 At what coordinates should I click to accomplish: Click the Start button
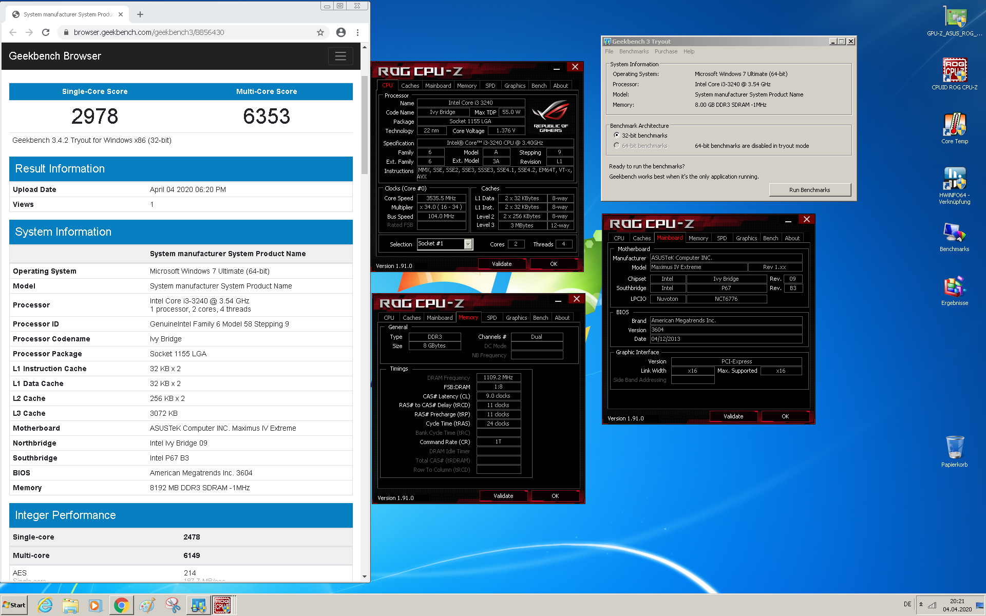pos(14,605)
